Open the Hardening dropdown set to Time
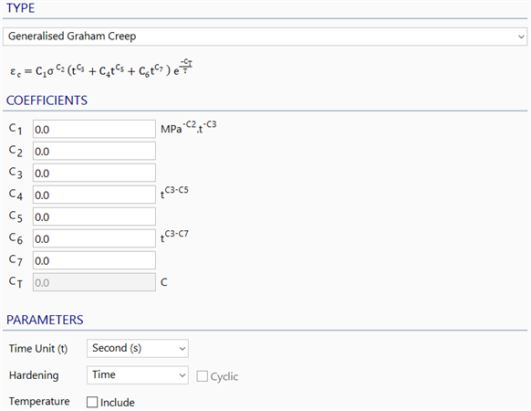Viewport: 531px width, 411px height. click(x=138, y=374)
